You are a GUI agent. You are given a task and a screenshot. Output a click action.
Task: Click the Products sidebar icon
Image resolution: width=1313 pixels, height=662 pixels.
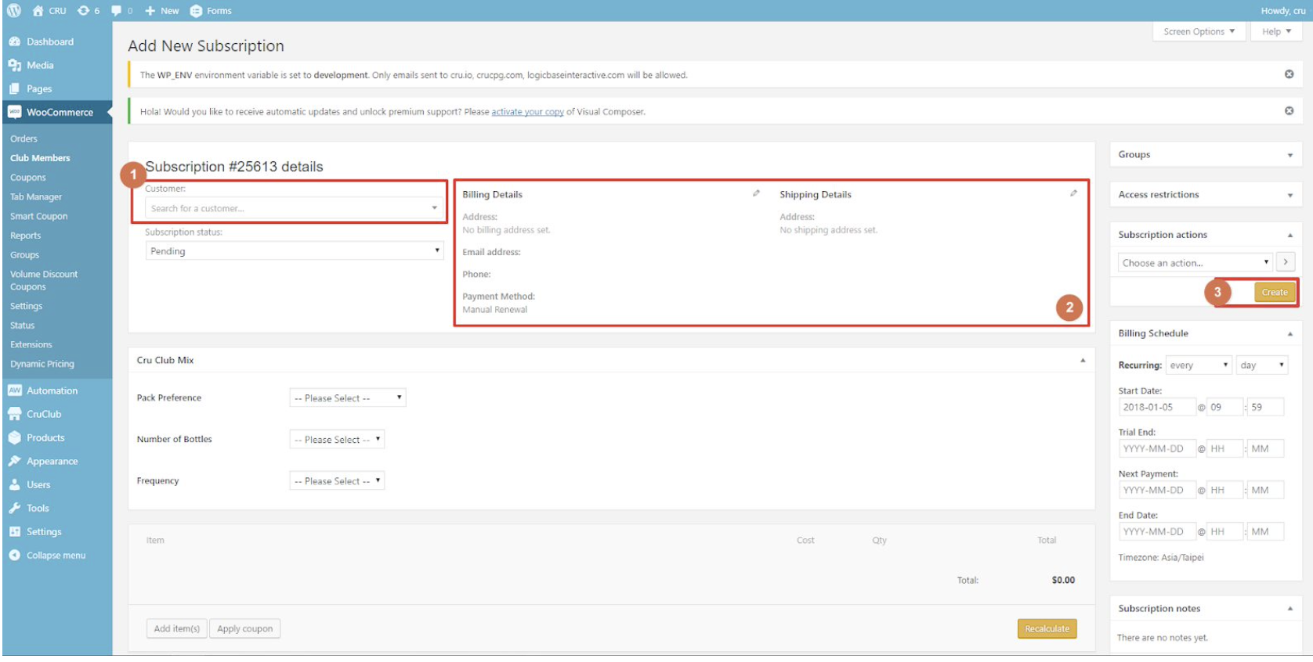click(x=14, y=437)
